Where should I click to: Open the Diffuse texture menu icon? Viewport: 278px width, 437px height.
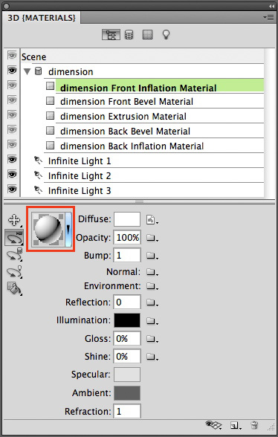coord(152,220)
